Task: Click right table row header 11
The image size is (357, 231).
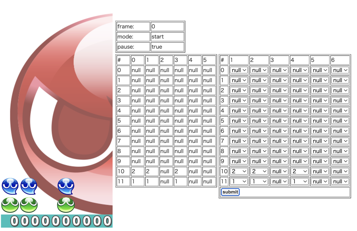Action: [x=224, y=181]
